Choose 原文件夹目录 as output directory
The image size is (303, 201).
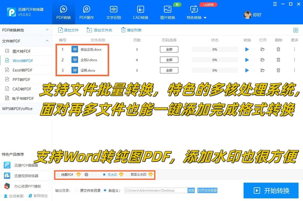click(x=77, y=190)
